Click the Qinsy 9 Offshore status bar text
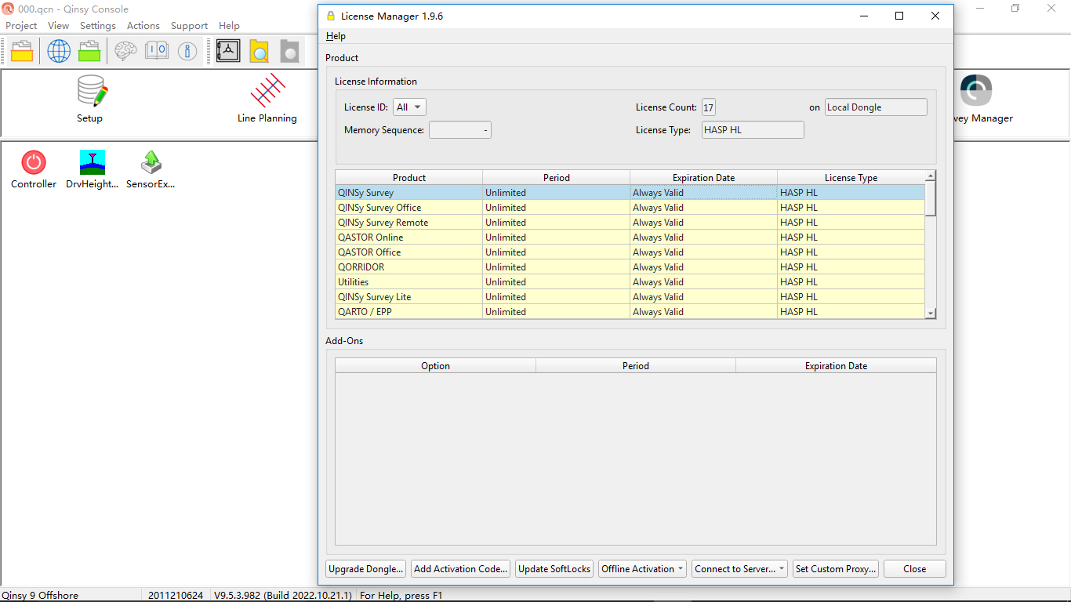 point(40,596)
